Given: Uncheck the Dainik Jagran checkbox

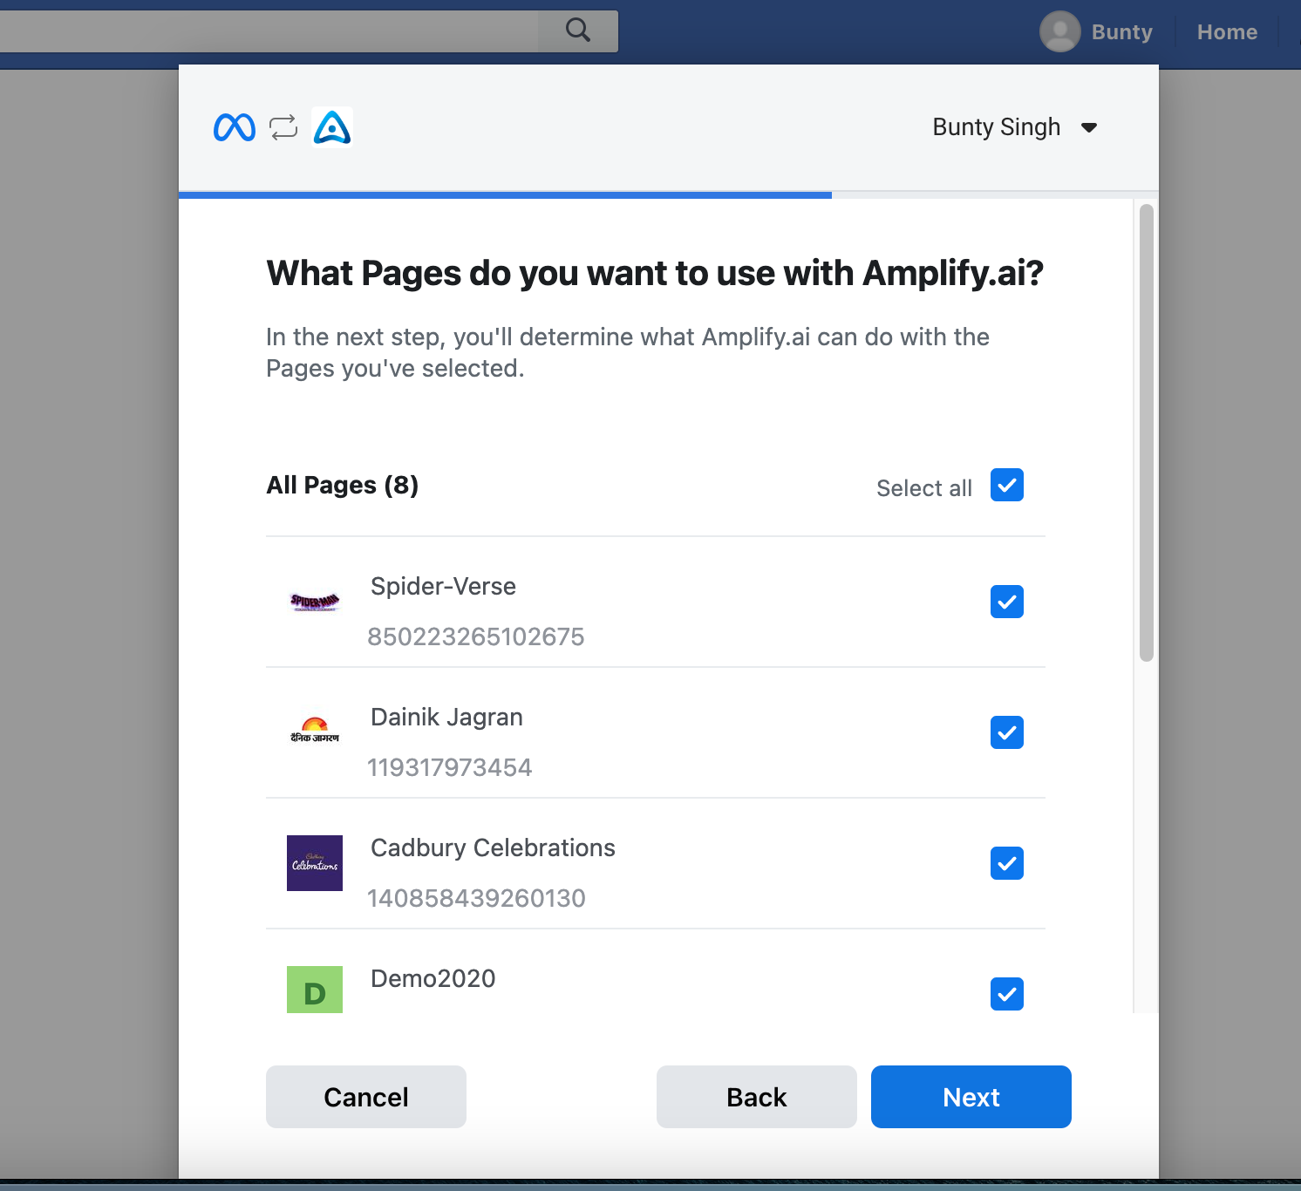Looking at the screenshot, I should pyautogui.click(x=1007, y=732).
